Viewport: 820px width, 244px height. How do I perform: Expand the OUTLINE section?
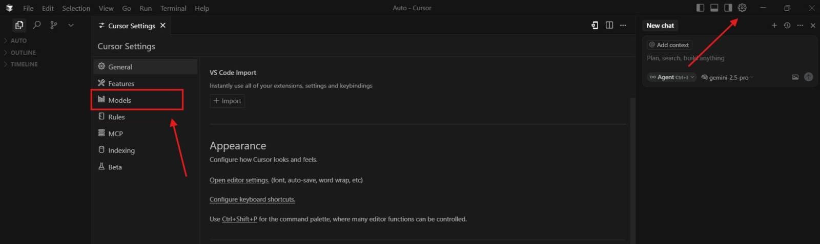23,53
